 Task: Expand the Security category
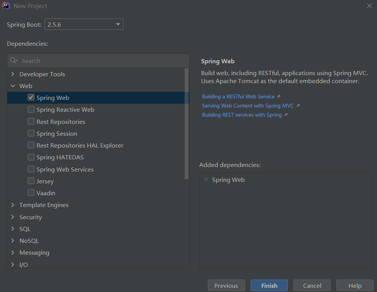13,217
